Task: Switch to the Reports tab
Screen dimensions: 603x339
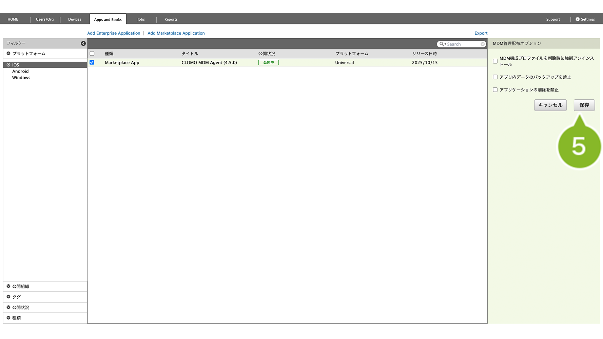Action: [x=171, y=19]
